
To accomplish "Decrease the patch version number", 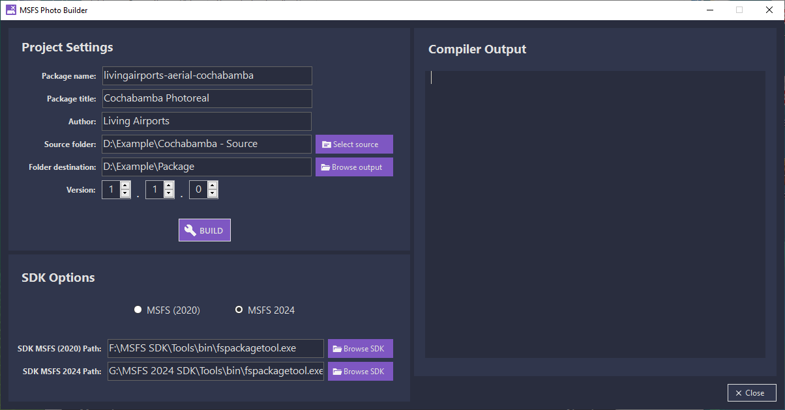I will coord(212,194).
